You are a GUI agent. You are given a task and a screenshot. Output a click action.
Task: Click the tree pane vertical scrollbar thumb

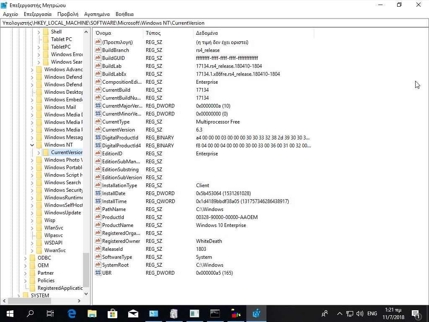point(86,270)
